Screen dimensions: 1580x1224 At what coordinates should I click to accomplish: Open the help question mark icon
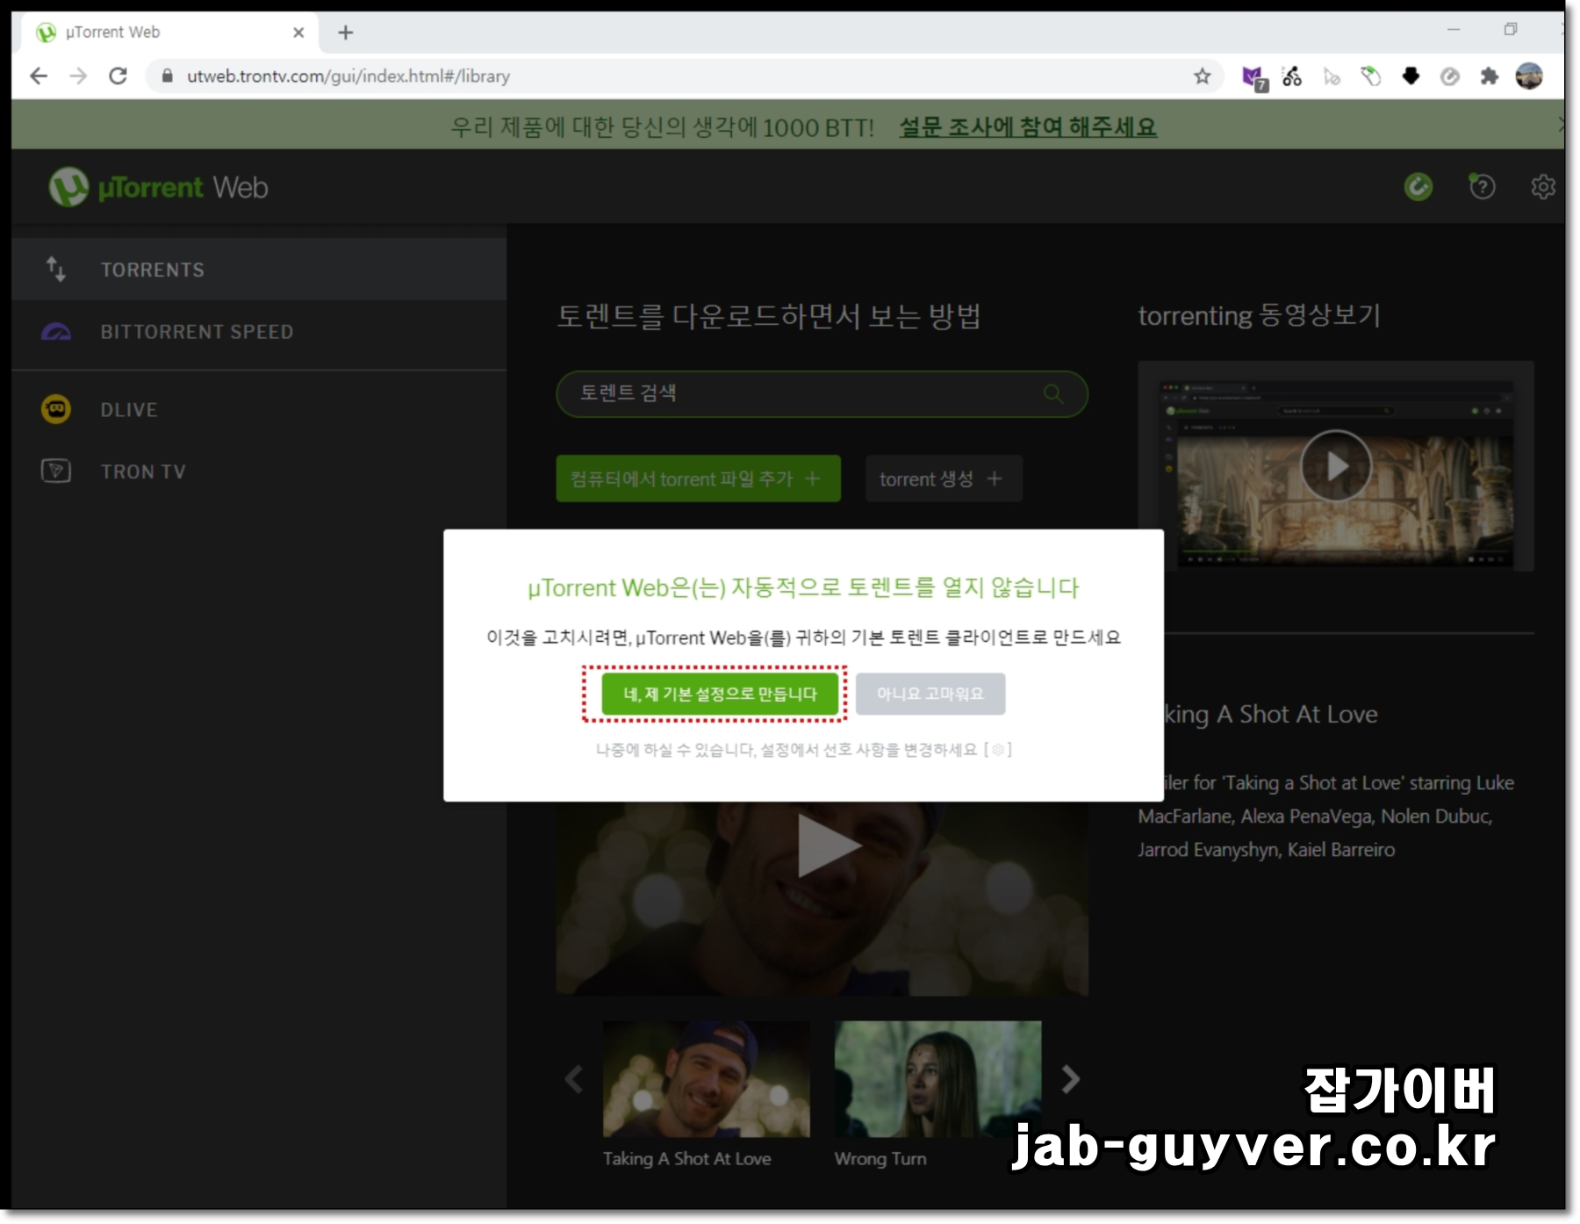[x=1482, y=186]
